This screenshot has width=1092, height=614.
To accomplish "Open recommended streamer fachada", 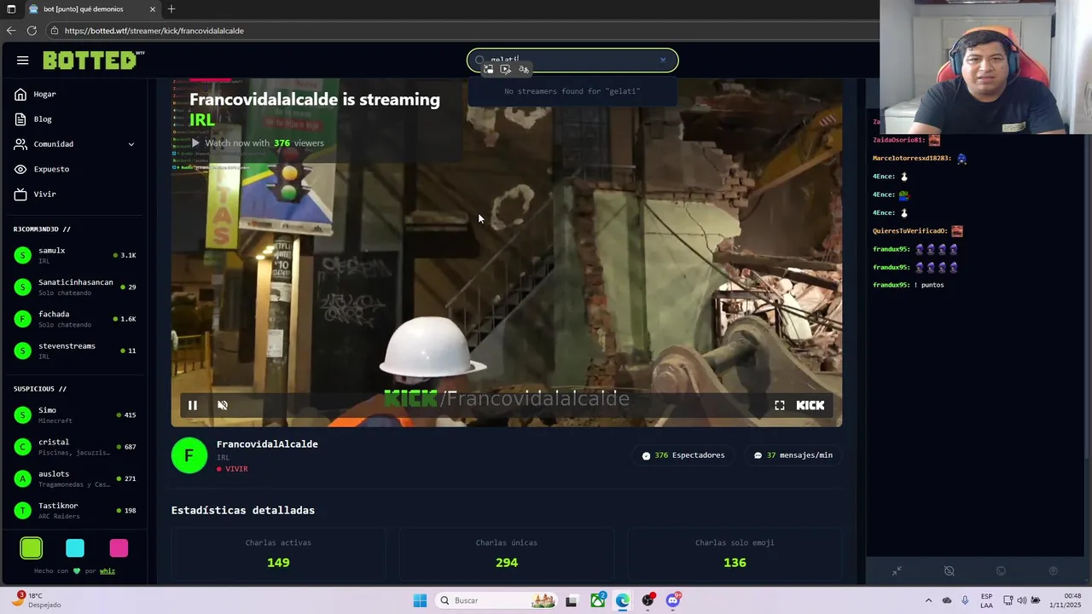I will [x=75, y=319].
